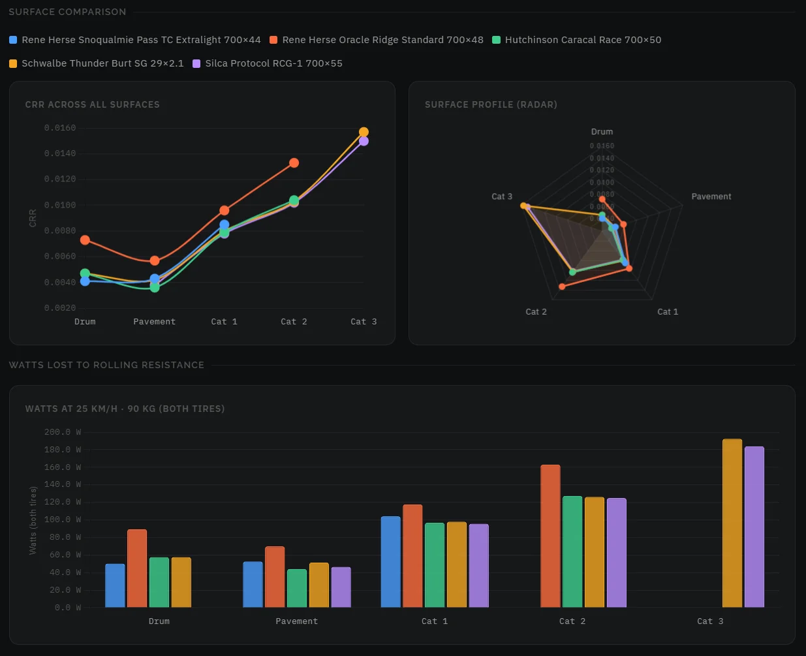Click the orange Cat 2 bar in the watts chart
Screen dimensions: 806x656
[x=551, y=537]
